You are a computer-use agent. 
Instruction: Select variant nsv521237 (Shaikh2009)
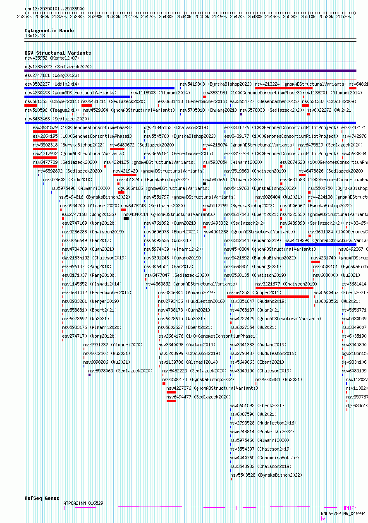[x=329, y=102]
